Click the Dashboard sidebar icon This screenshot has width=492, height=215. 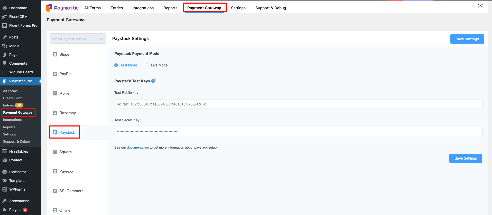coord(5,8)
